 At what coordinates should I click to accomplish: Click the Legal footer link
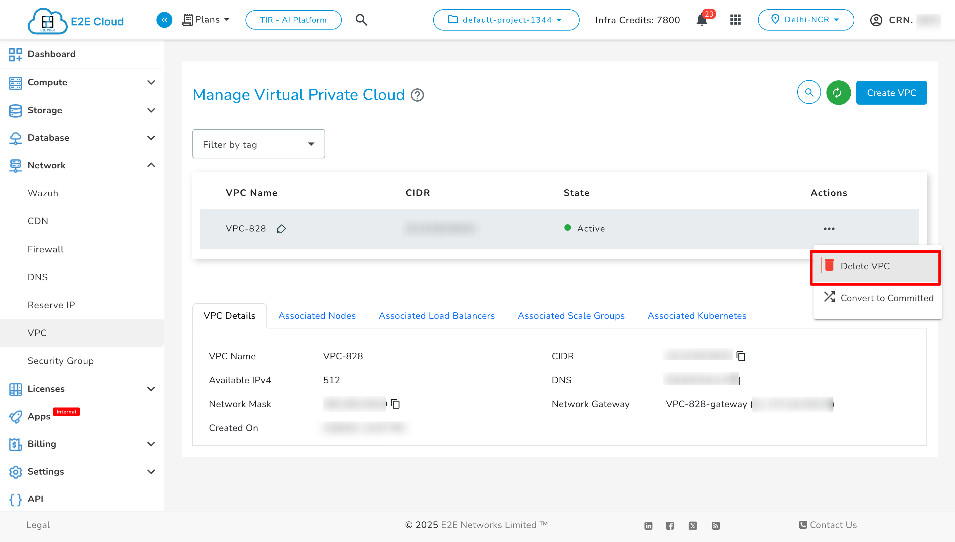point(38,525)
